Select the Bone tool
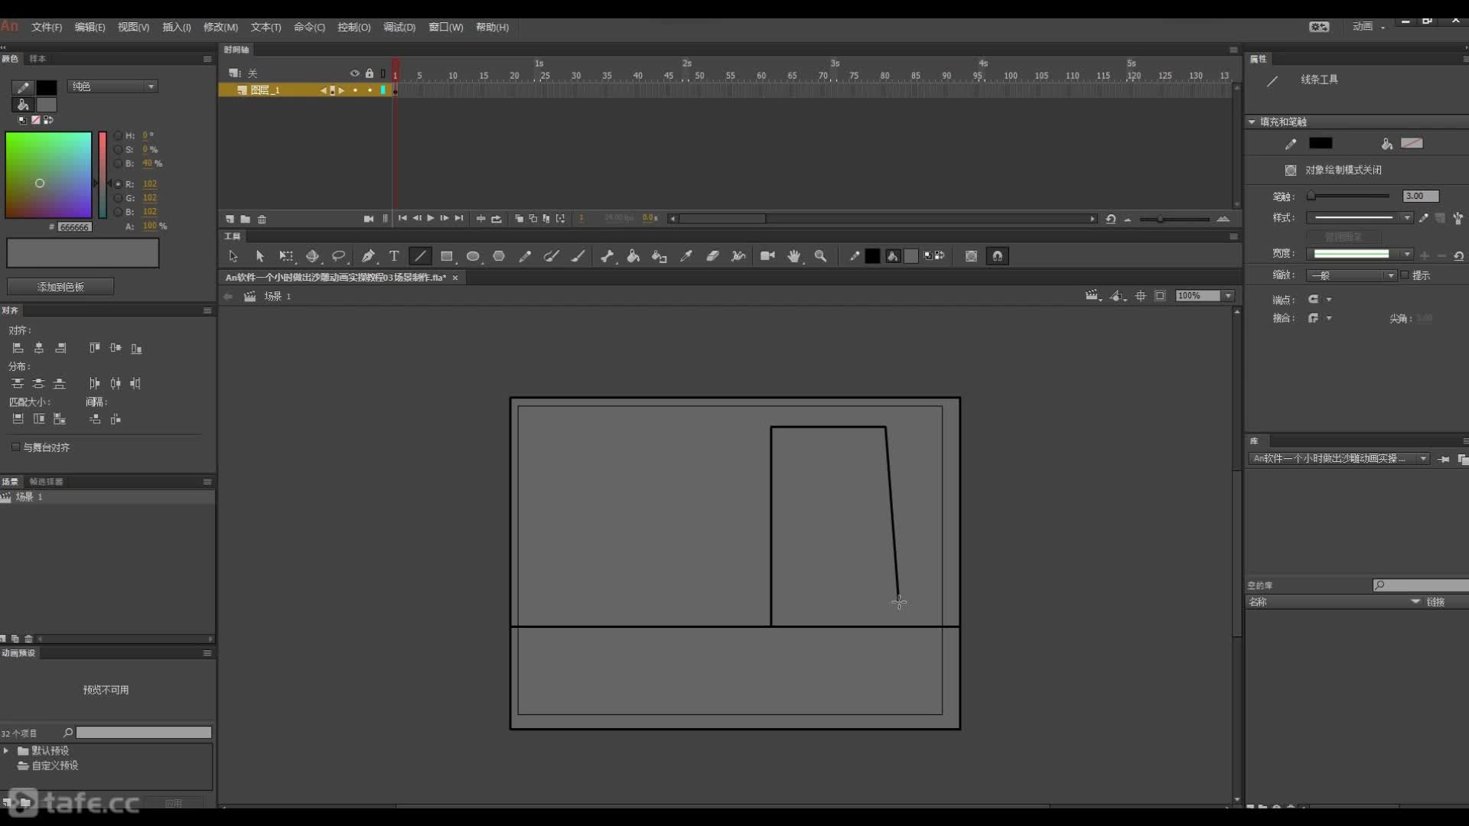Viewport: 1469px width, 826px height. [x=607, y=256]
